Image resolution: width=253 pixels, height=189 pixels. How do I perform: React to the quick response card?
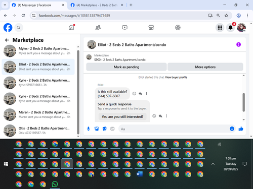(154, 116)
